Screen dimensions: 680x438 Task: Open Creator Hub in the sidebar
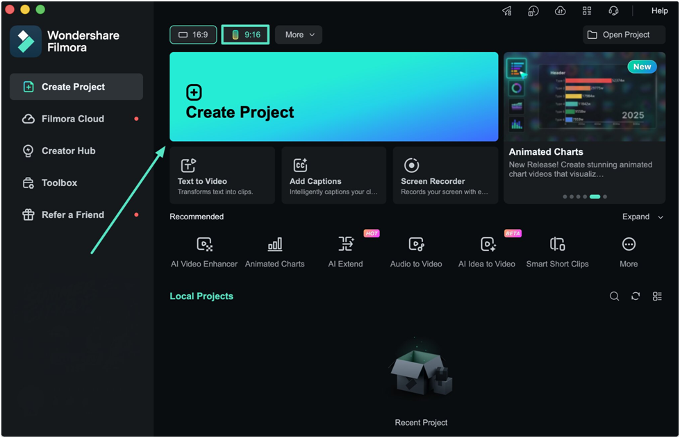coord(76,151)
